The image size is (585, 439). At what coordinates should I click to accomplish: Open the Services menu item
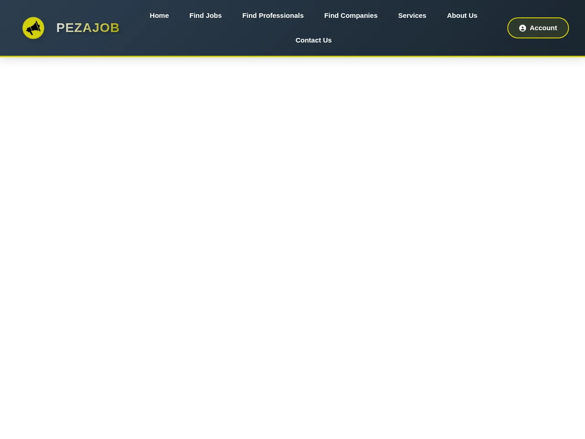click(412, 16)
